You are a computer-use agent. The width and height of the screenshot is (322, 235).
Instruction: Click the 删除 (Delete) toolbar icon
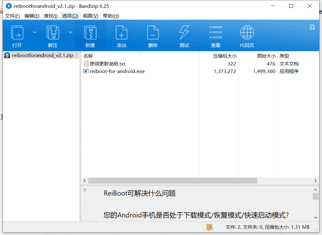pos(153,32)
